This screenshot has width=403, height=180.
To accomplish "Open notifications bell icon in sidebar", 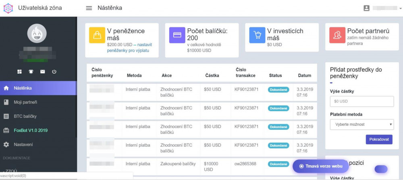I will click(x=31, y=72).
